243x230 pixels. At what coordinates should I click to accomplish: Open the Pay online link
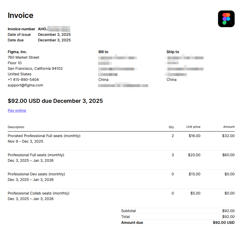pos(17,111)
